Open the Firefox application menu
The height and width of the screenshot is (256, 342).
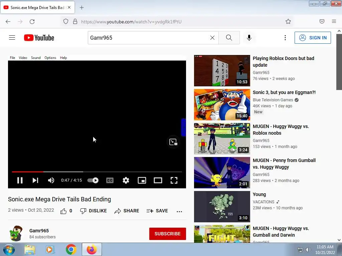[334, 21]
